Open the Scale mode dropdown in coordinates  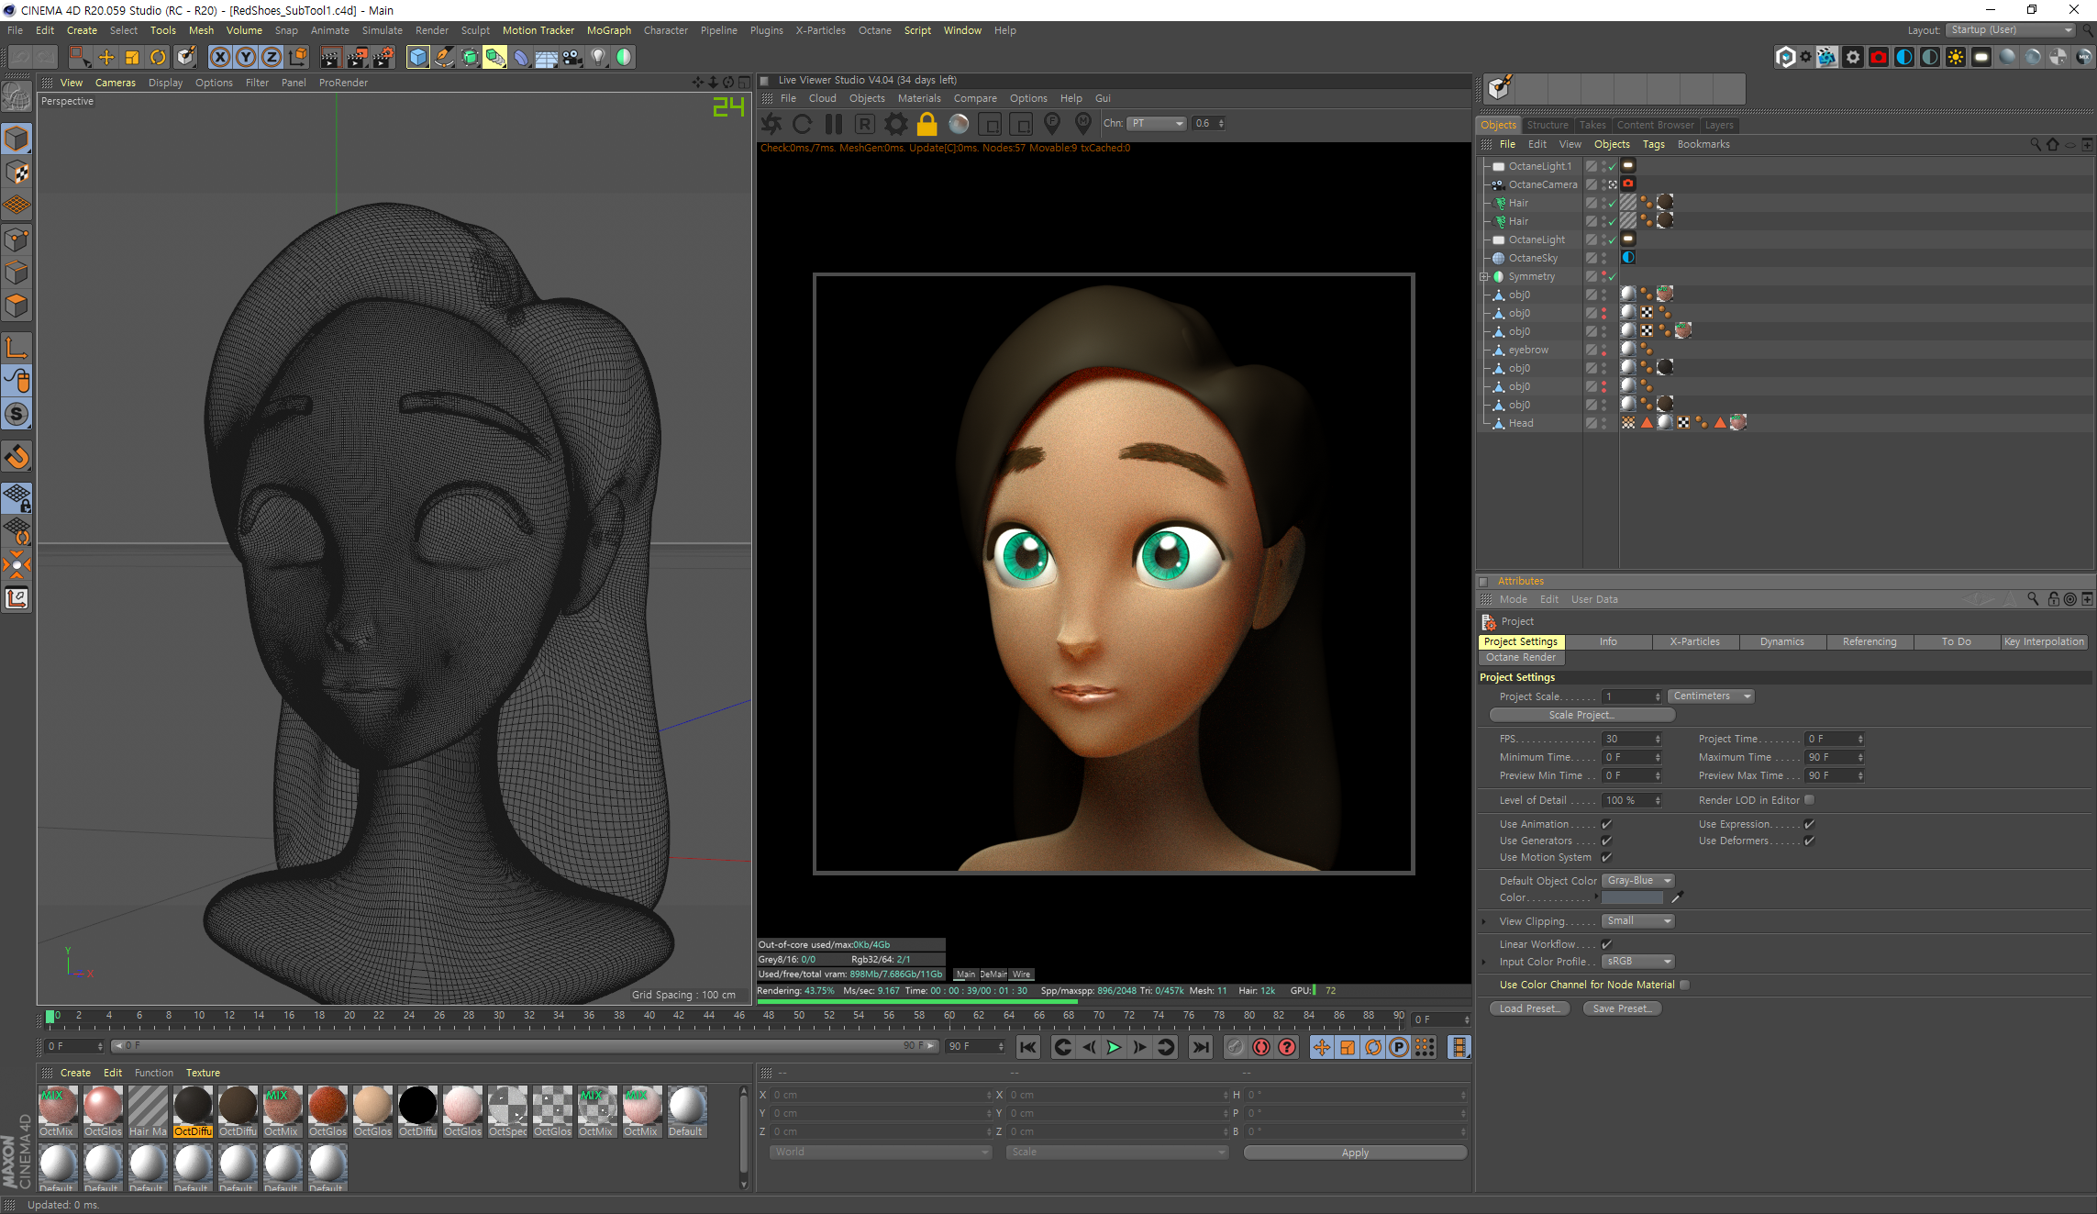(x=1117, y=1153)
